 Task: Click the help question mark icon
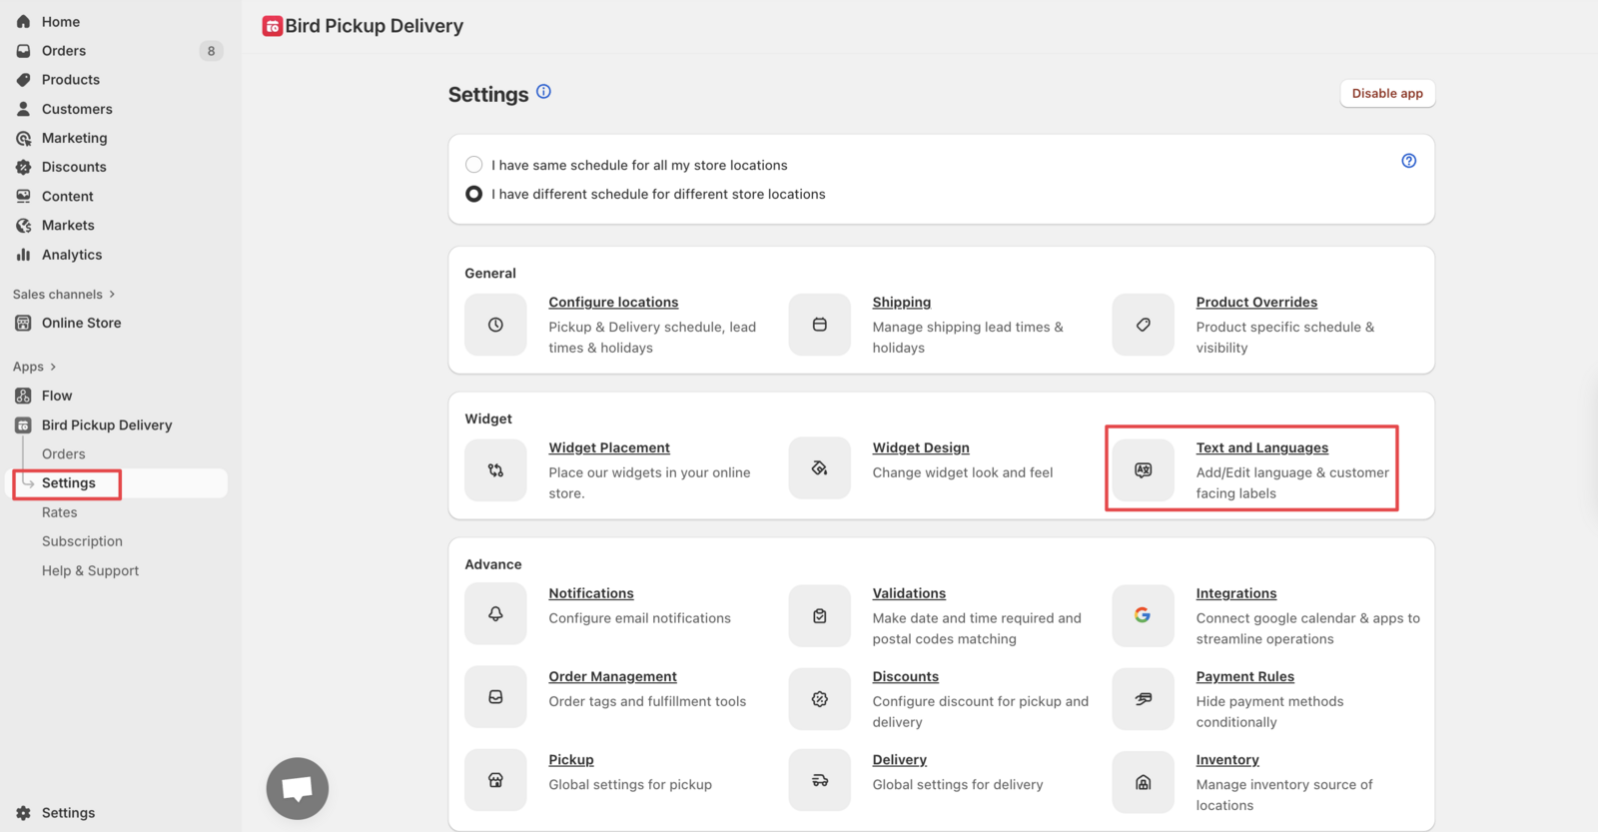1408,161
